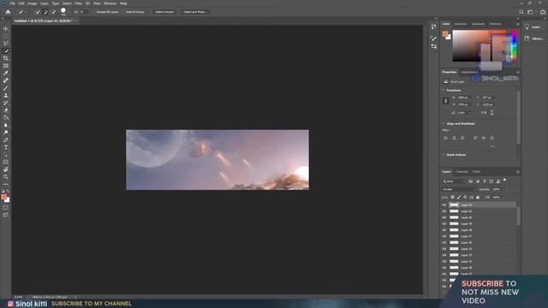The image size is (548, 308).
Task: Select the Horizontal Type tool
Action: point(6,147)
